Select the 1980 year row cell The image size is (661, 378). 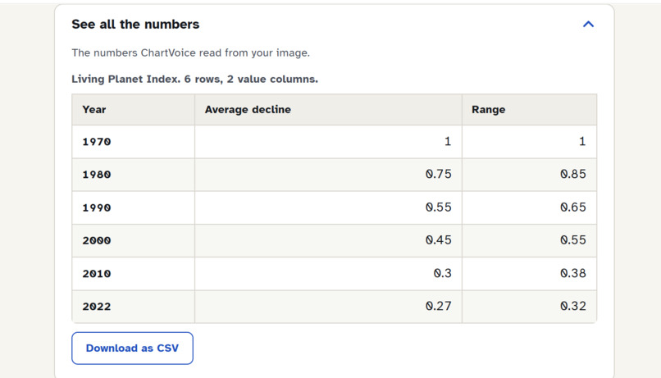click(133, 175)
